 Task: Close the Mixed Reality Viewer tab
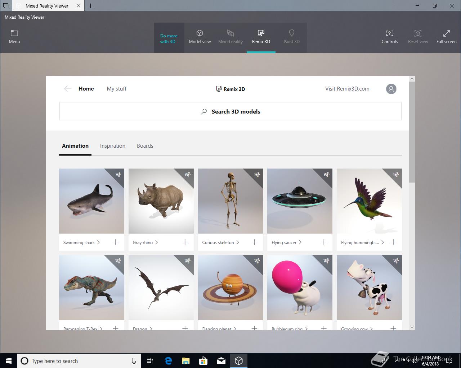(x=78, y=6)
